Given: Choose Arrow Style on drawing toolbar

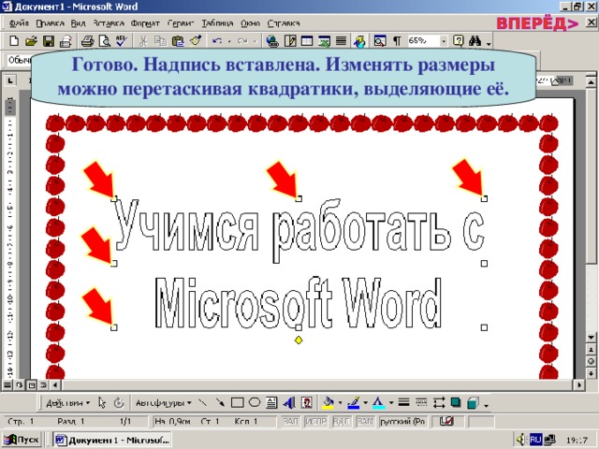Looking at the screenshot, I should click(439, 402).
